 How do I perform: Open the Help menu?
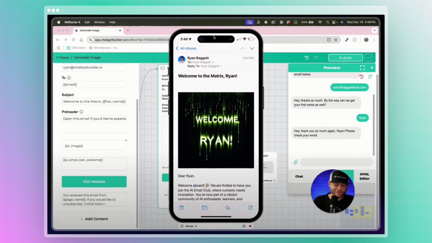[112, 22]
